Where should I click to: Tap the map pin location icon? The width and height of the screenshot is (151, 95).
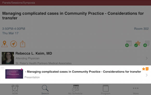pos(4,44)
